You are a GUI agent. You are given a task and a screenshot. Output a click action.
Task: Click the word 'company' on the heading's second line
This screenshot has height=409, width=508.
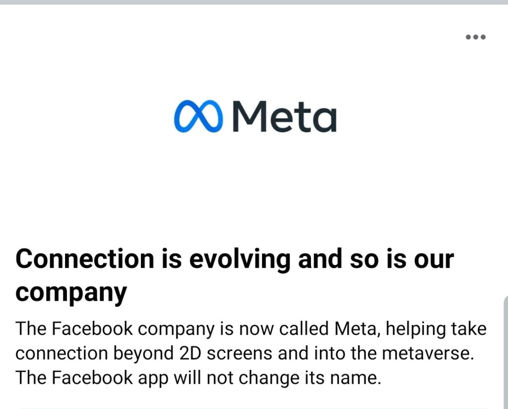[x=71, y=292]
